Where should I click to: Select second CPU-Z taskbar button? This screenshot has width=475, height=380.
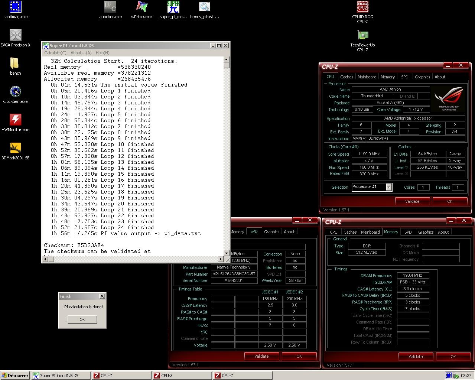[182, 376]
